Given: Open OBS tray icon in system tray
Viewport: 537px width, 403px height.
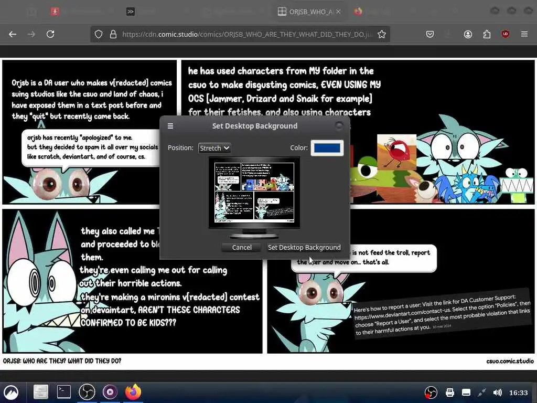Looking at the screenshot, I should (x=431, y=393).
